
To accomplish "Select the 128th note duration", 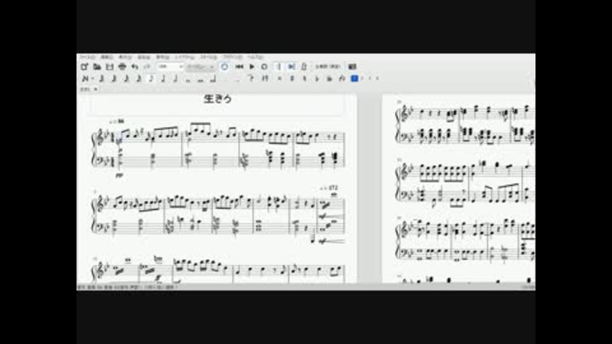I will click(x=101, y=78).
